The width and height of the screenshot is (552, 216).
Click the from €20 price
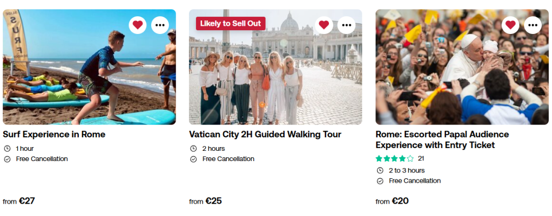(x=392, y=201)
